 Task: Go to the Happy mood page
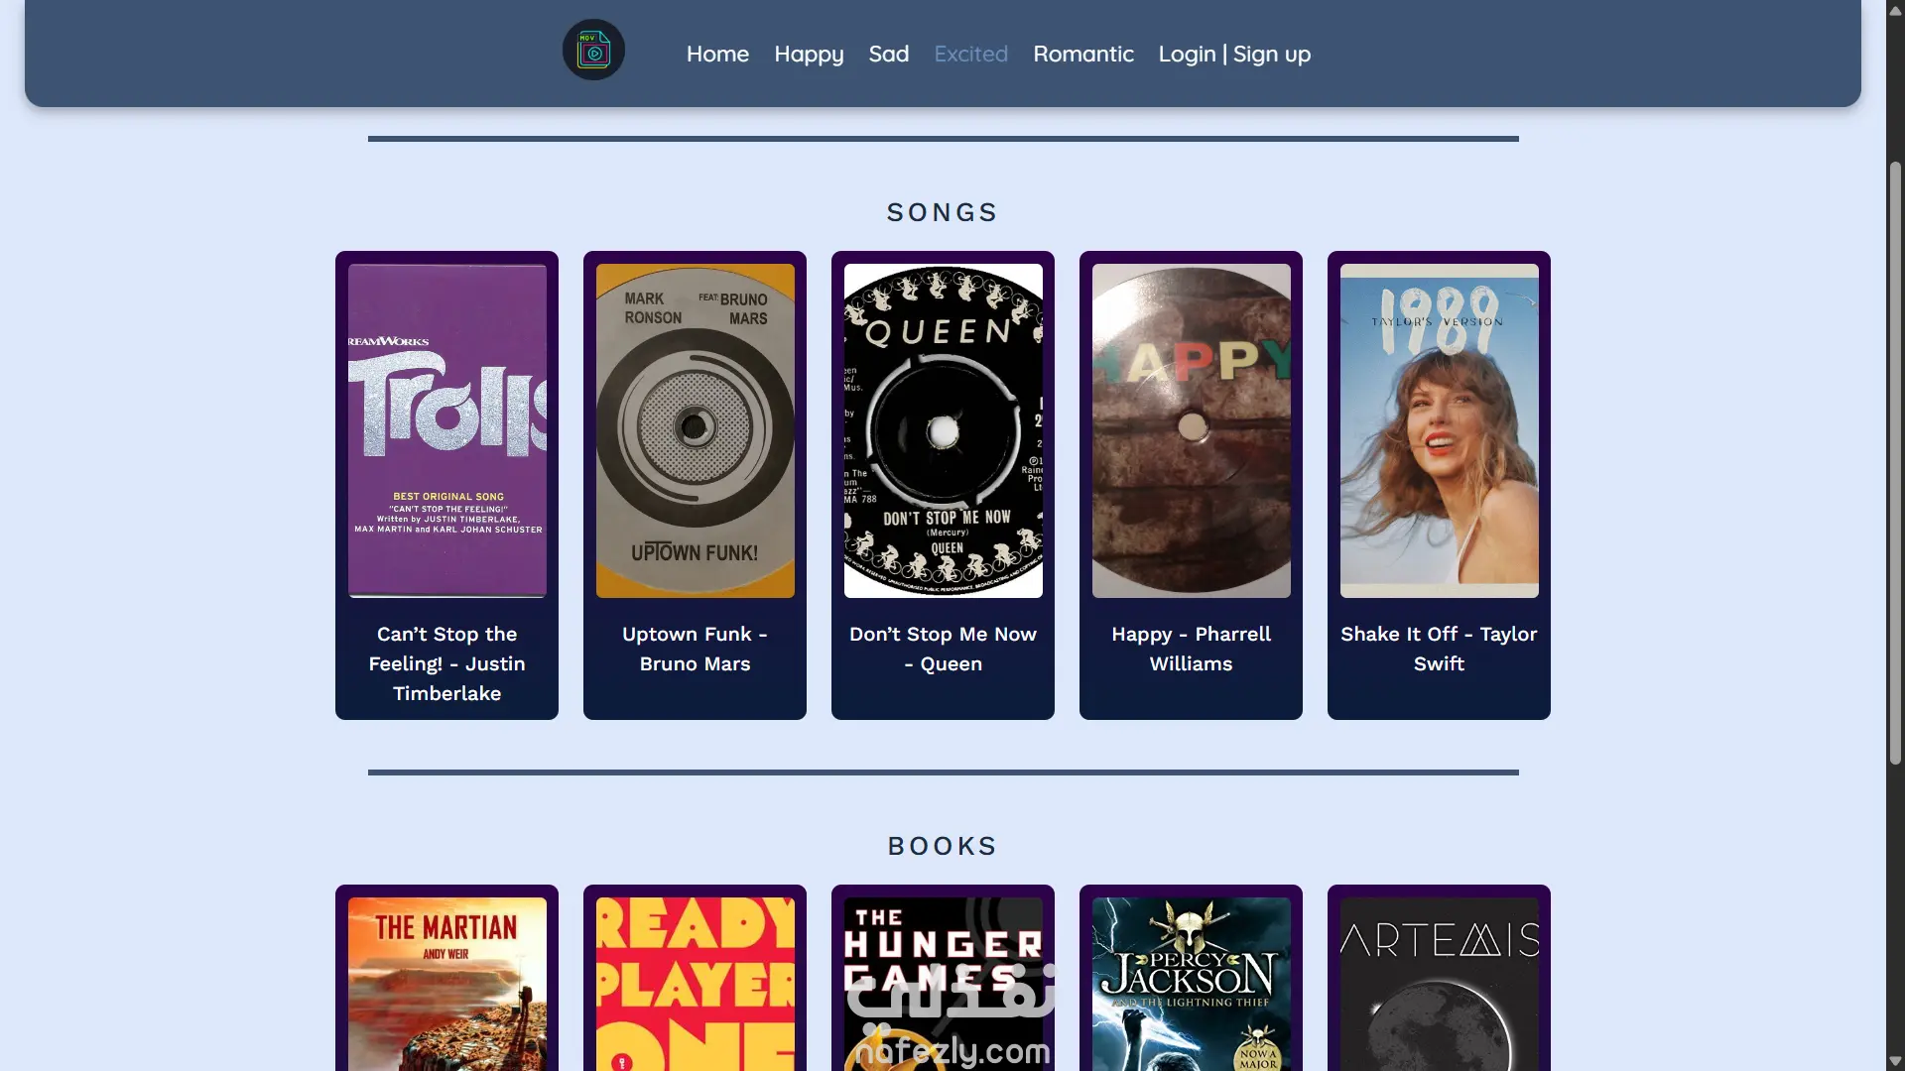pos(809,55)
